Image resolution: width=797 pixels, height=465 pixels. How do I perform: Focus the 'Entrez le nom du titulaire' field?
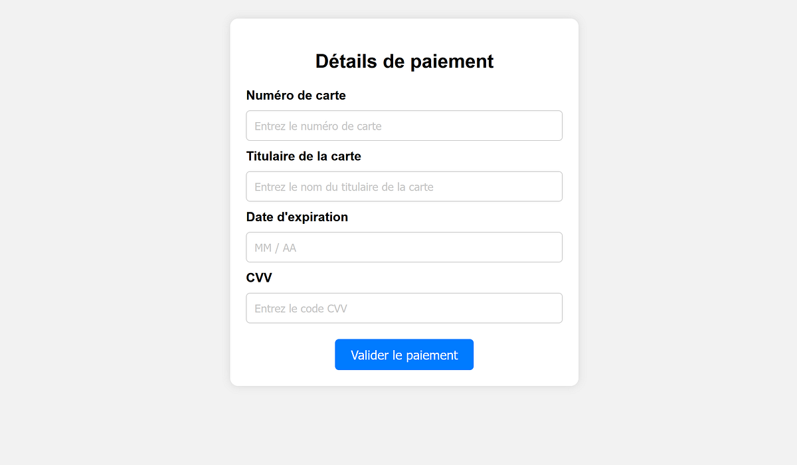click(x=404, y=186)
